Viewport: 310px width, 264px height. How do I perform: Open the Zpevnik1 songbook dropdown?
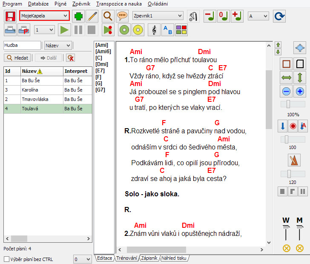158,16
